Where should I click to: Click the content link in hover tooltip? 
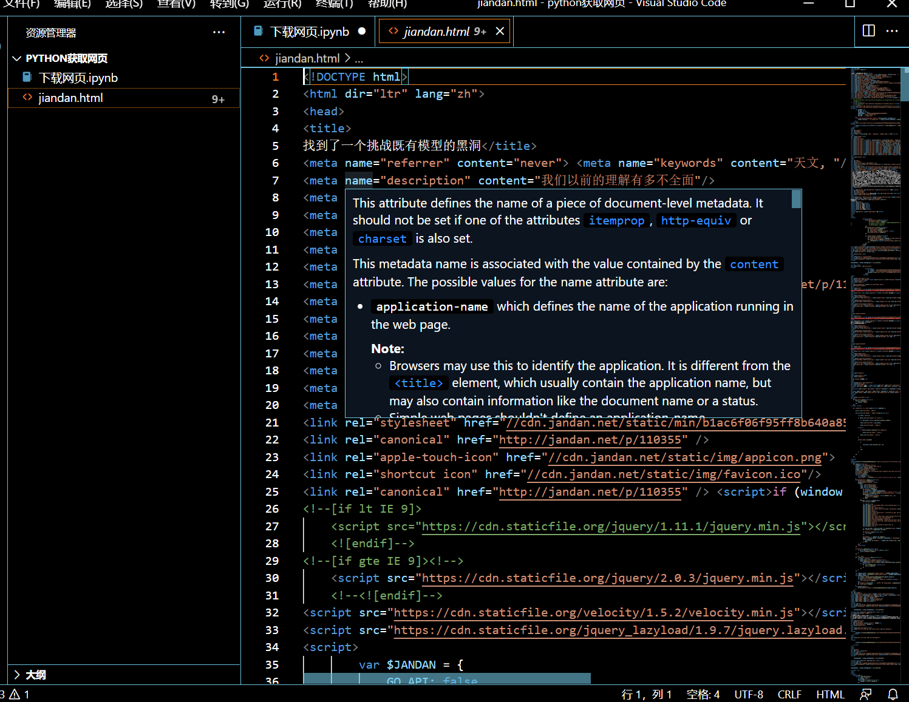(x=754, y=265)
